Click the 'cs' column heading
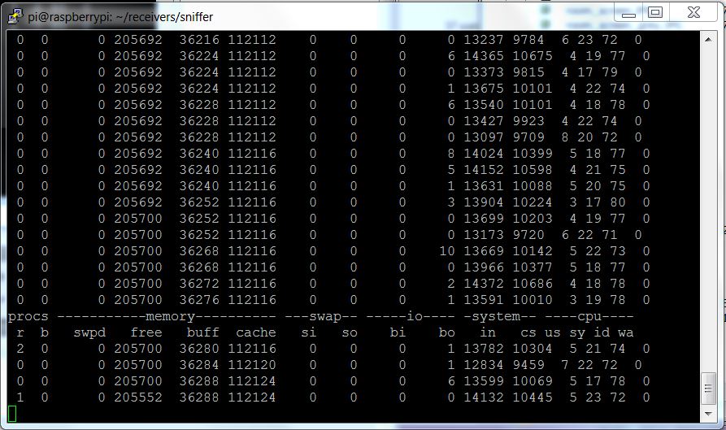 pyautogui.click(x=528, y=332)
